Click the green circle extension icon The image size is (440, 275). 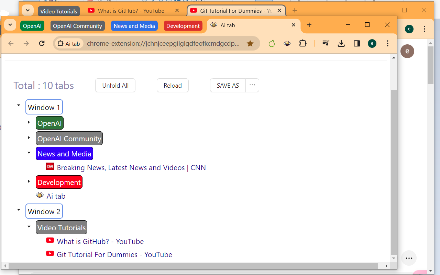pos(272,44)
